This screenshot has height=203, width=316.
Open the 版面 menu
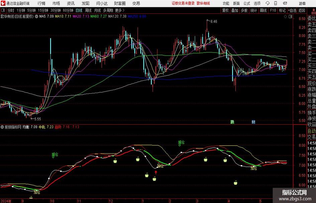pyautogui.click(x=236, y=3)
